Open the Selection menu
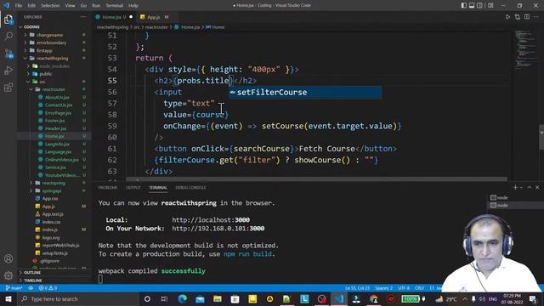544x306 pixels. tap(50, 6)
